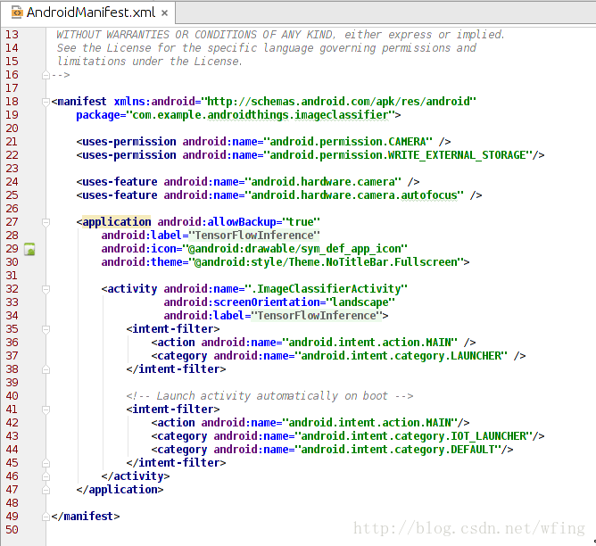Click the closing </application> tag
The width and height of the screenshot is (596, 546).
[120, 490]
